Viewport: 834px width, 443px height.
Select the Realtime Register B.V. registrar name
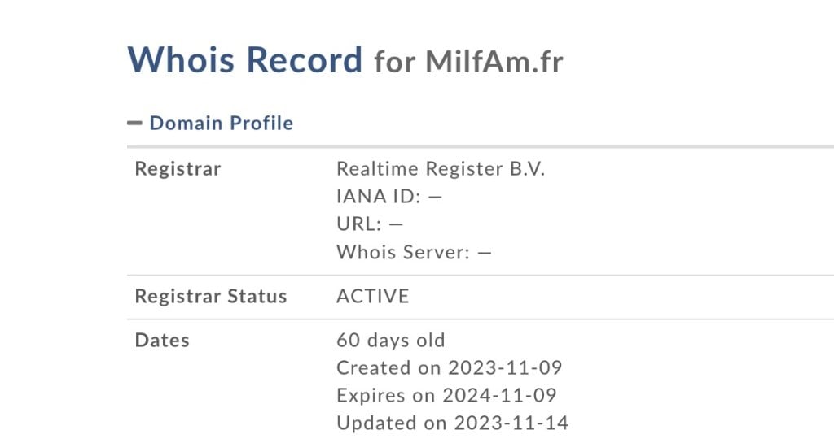pyautogui.click(x=441, y=169)
